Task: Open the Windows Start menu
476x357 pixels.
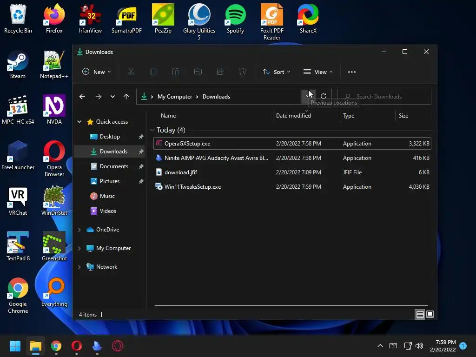Action: click(x=15, y=346)
